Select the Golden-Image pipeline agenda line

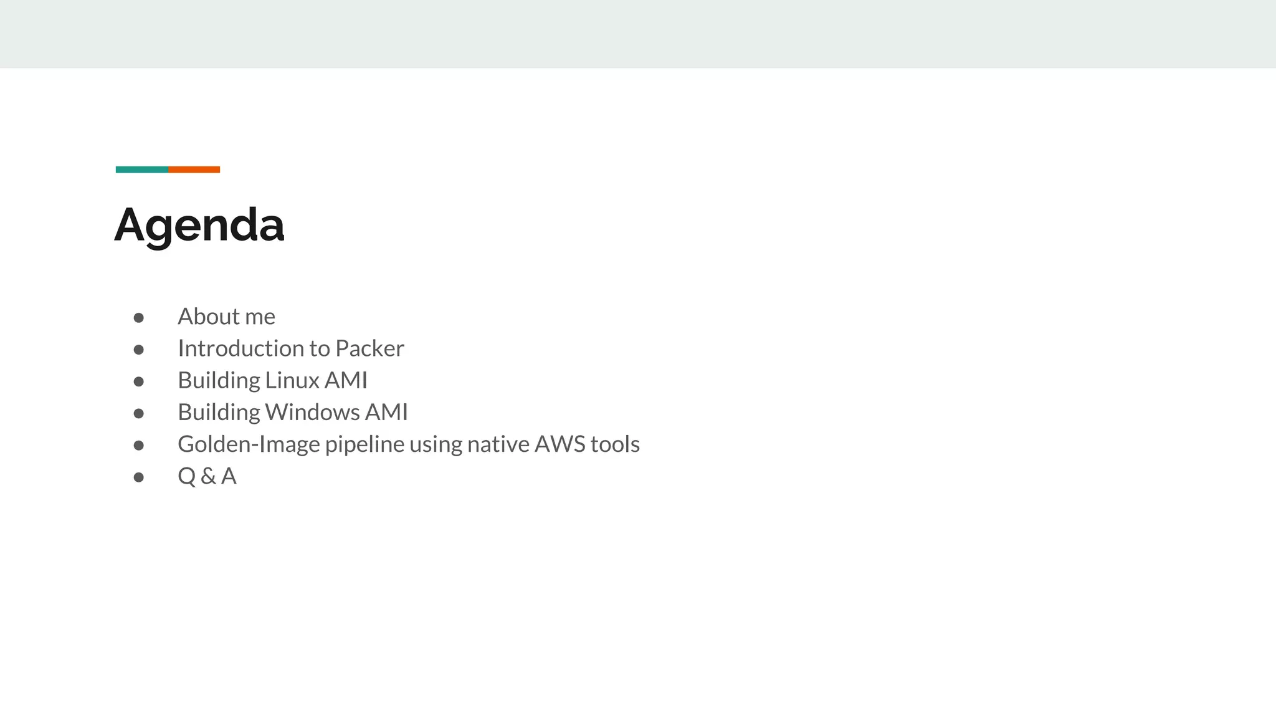408,444
